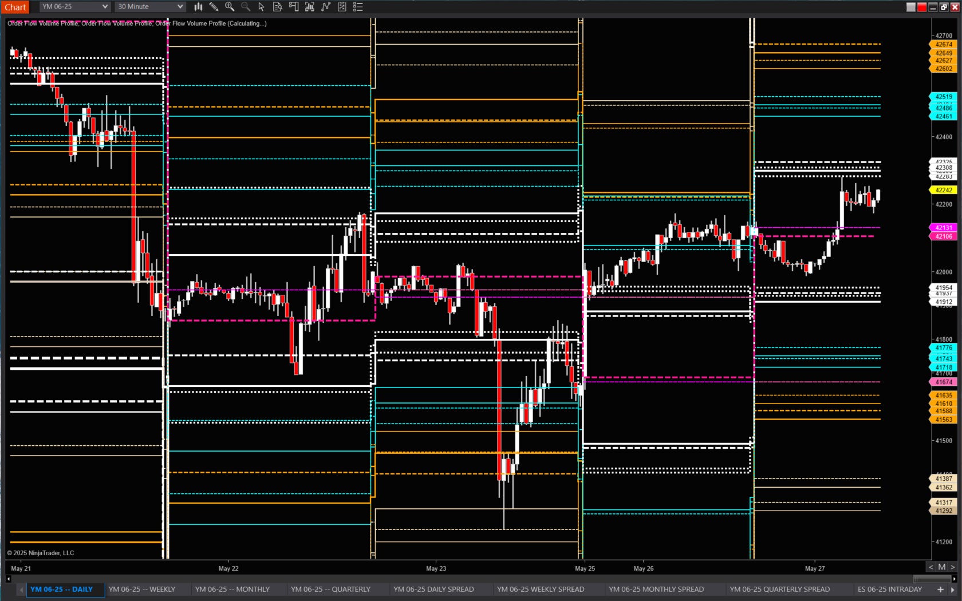Click the orange 42674 price label
This screenshot has height=601, width=962.
point(943,45)
